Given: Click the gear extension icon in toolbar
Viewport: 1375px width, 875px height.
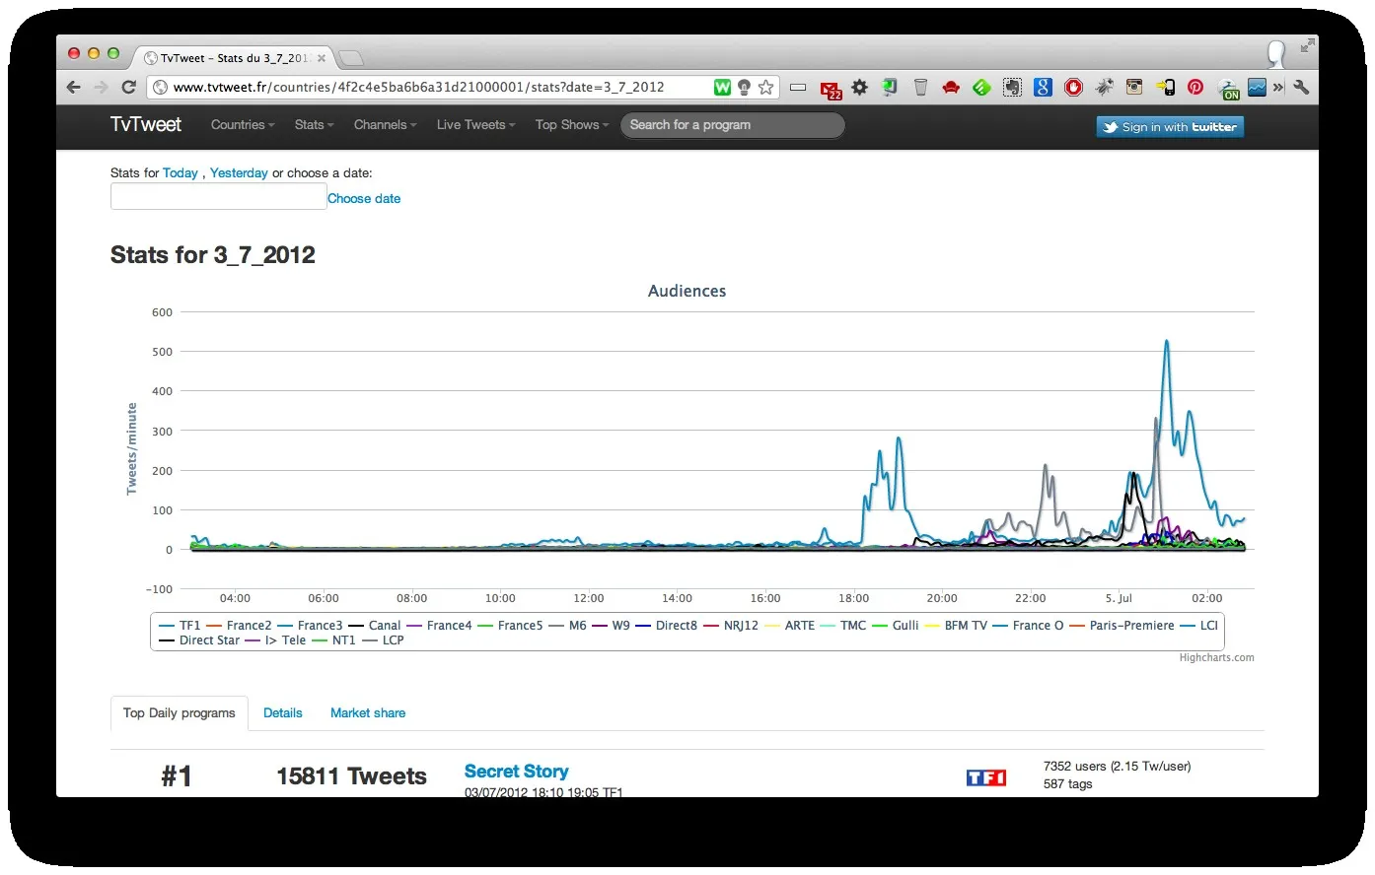Looking at the screenshot, I should click(860, 88).
